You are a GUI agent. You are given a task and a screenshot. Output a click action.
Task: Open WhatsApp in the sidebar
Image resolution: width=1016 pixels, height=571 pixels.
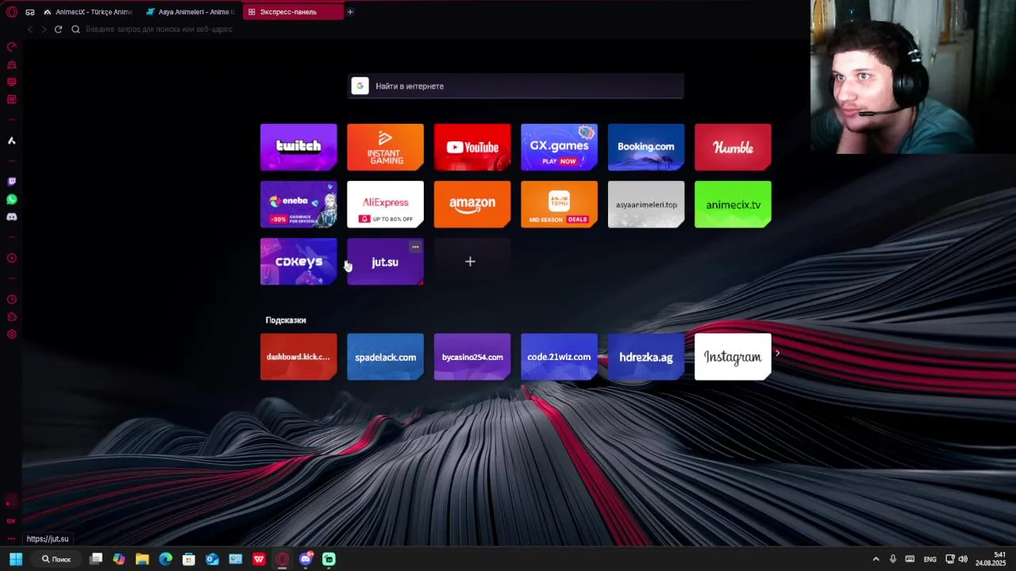pyautogui.click(x=11, y=199)
